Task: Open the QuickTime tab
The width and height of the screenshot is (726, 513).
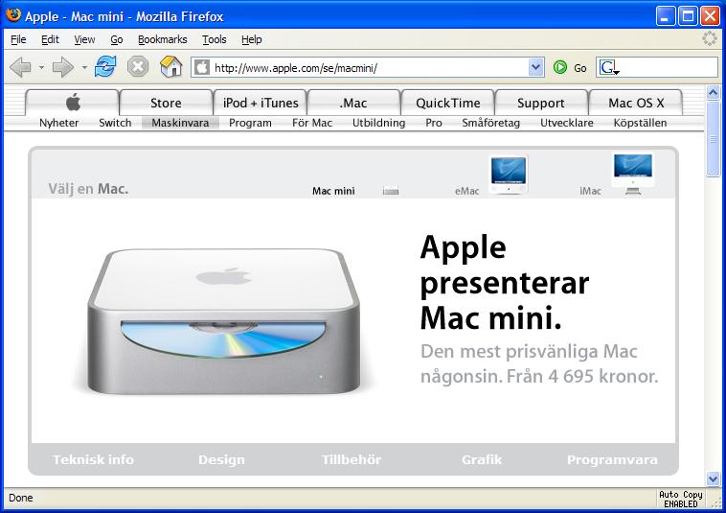Action: tap(447, 103)
